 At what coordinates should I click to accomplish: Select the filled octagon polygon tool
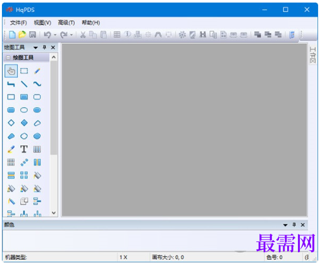(x=37, y=136)
